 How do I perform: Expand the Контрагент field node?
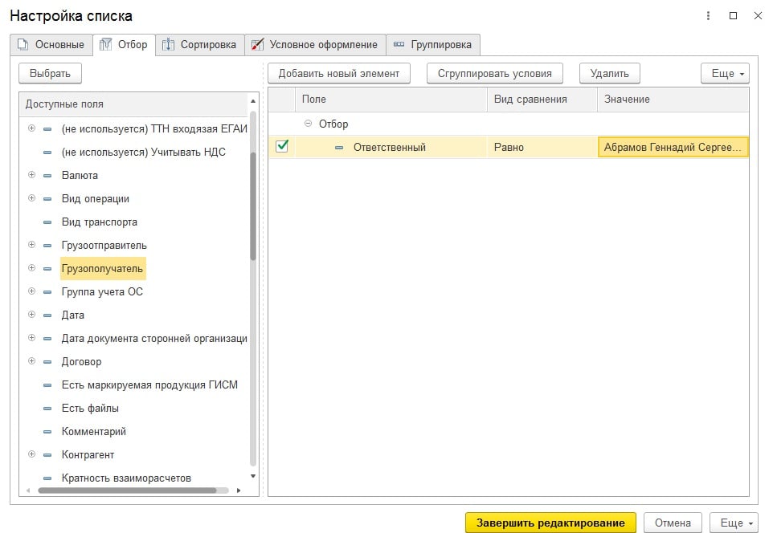pyautogui.click(x=32, y=455)
